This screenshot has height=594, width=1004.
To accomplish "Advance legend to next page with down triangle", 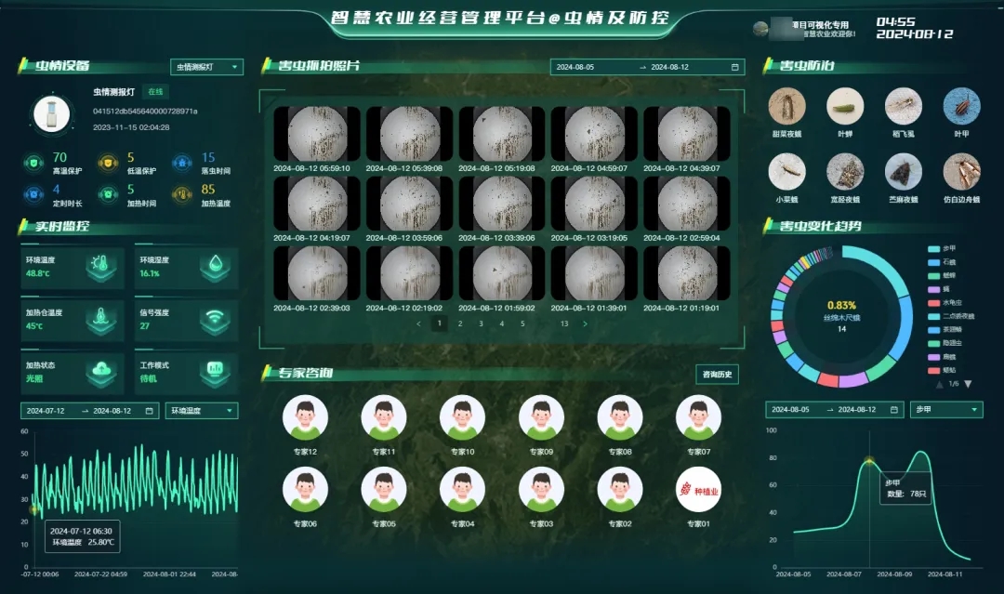I will 968,384.
